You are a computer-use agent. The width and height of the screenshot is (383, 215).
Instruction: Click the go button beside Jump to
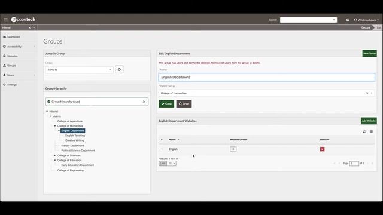119,69
